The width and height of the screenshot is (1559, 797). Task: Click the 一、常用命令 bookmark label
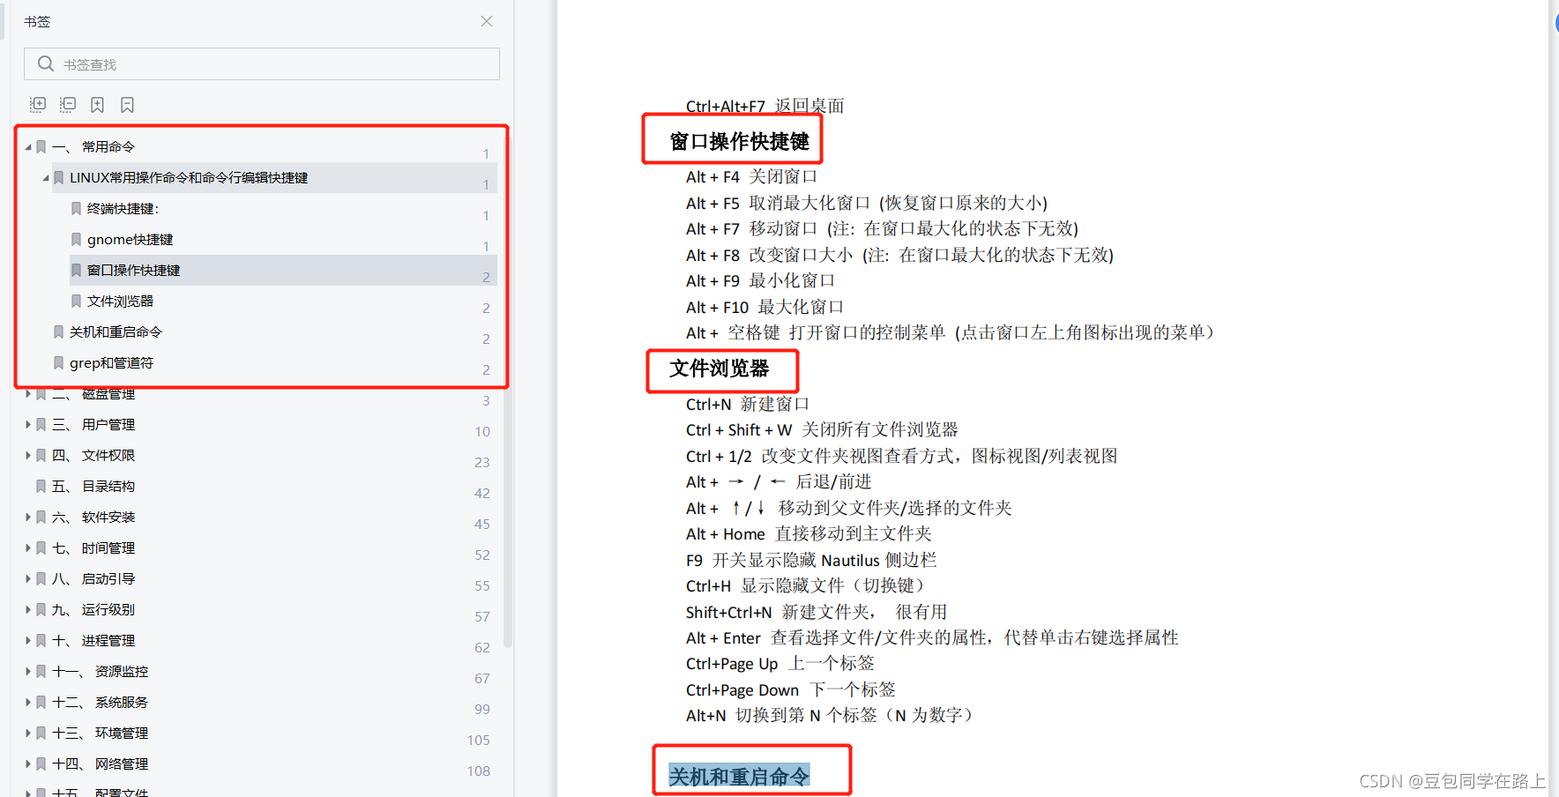coord(93,146)
